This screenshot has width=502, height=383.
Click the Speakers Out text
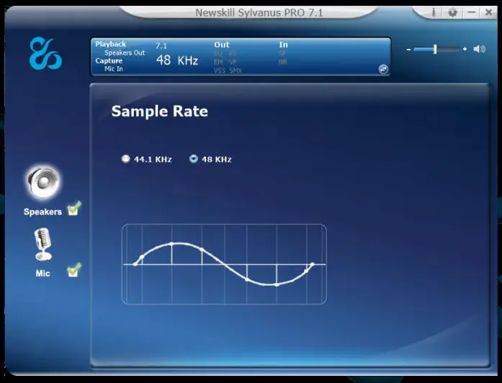(x=125, y=53)
